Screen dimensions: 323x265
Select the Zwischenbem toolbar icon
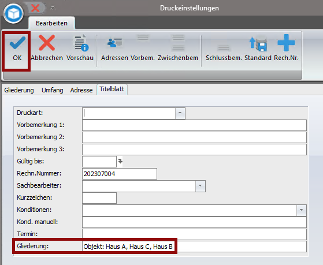178,43
